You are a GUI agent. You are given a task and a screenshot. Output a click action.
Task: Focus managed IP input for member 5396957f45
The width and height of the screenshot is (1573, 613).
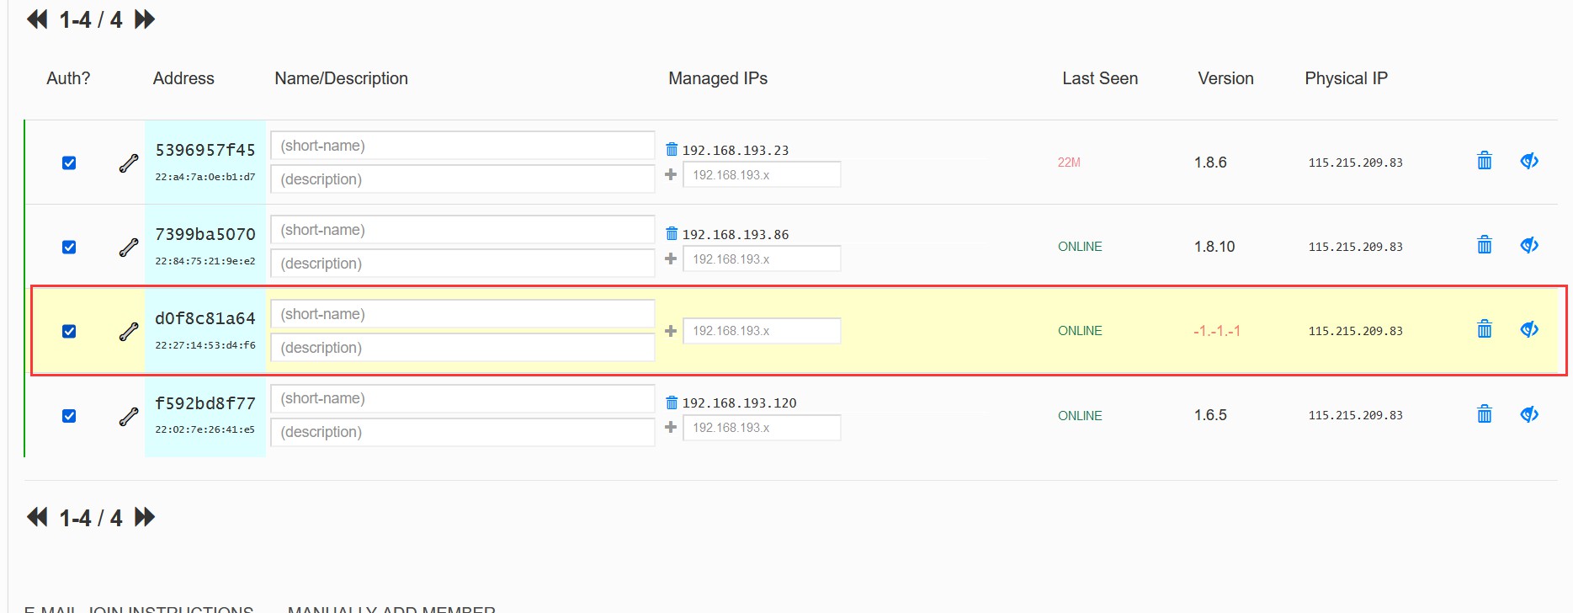761,175
